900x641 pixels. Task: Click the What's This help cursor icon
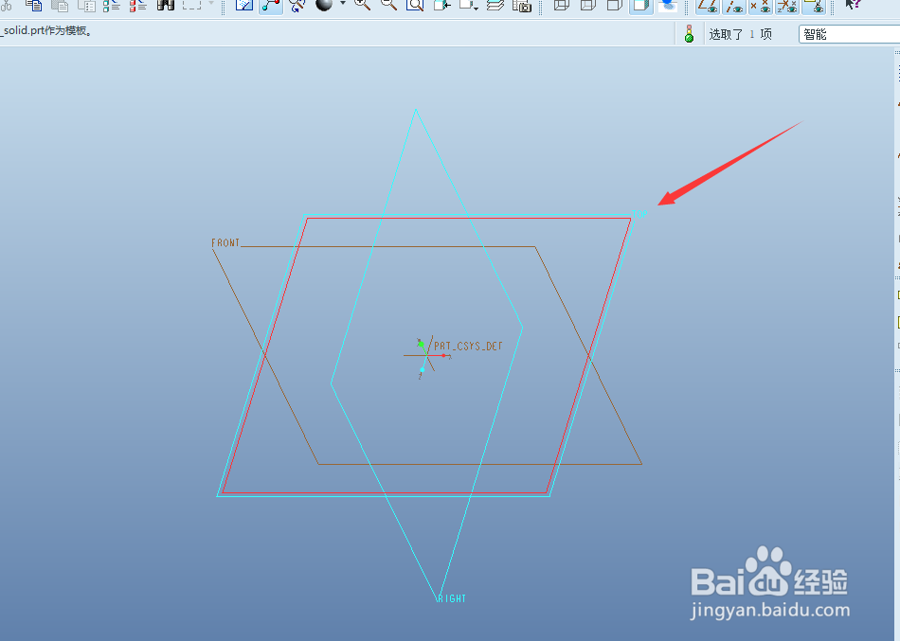(853, 5)
